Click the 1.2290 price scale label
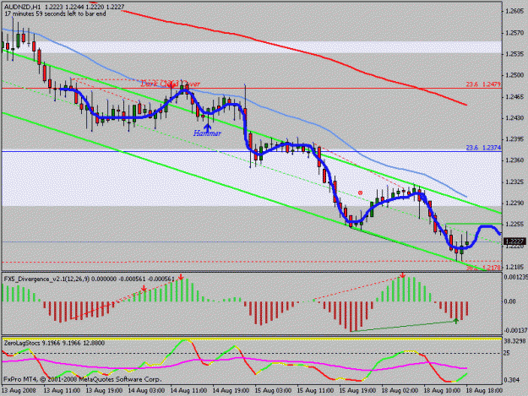This screenshot has width=528, height=396. pos(514,203)
